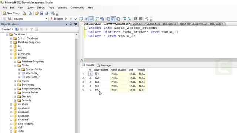Click Specify Values for Template Parameters icon
Image resolution: width=237 pixels, height=133 pixels.
click(147, 19)
